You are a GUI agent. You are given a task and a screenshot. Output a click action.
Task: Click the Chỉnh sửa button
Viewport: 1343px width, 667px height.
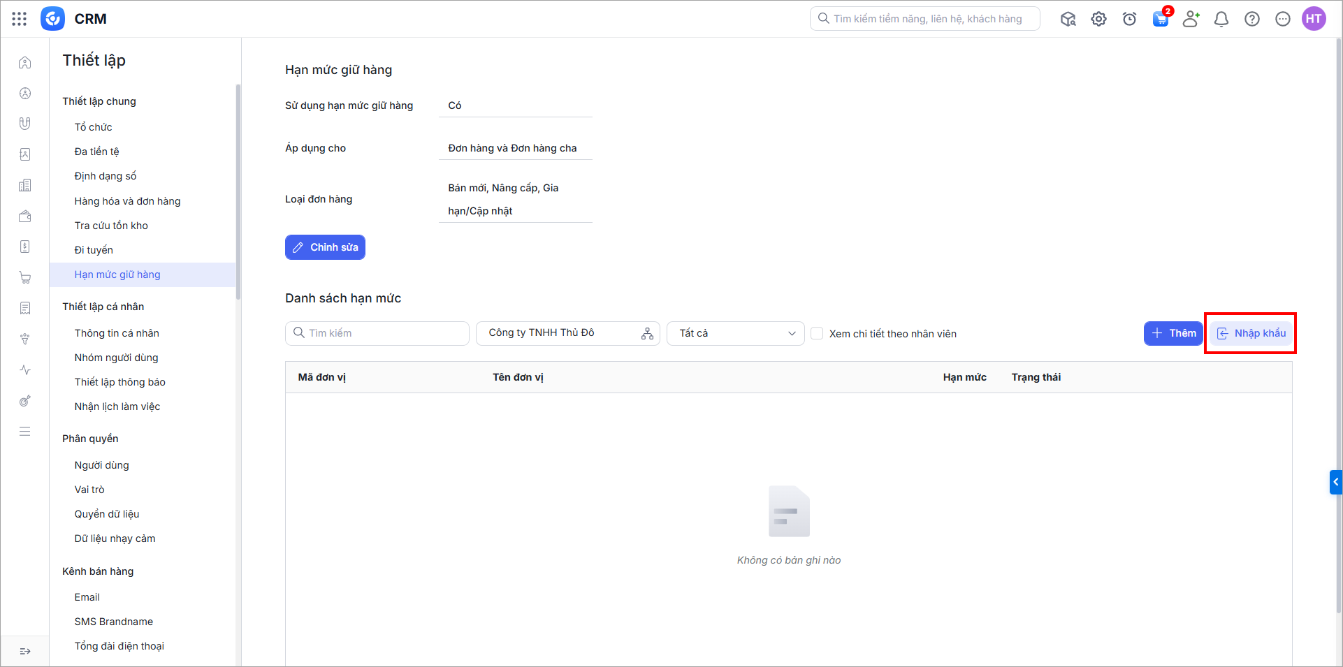pyautogui.click(x=325, y=247)
